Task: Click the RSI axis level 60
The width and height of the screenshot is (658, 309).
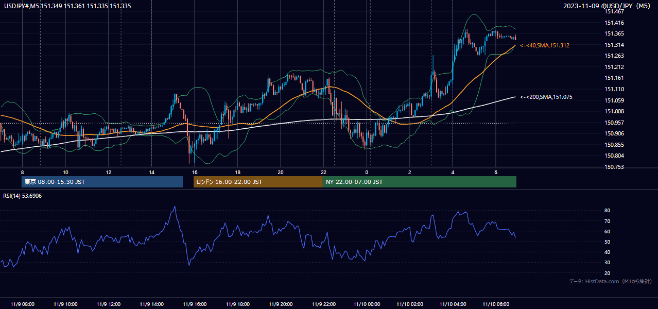Action: click(608, 231)
